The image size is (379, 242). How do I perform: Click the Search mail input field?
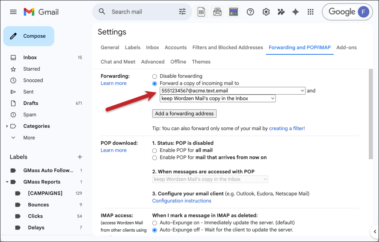(x=141, y=12)
